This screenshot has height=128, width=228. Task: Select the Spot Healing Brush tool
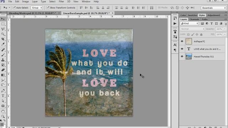(x=3, y=50)
